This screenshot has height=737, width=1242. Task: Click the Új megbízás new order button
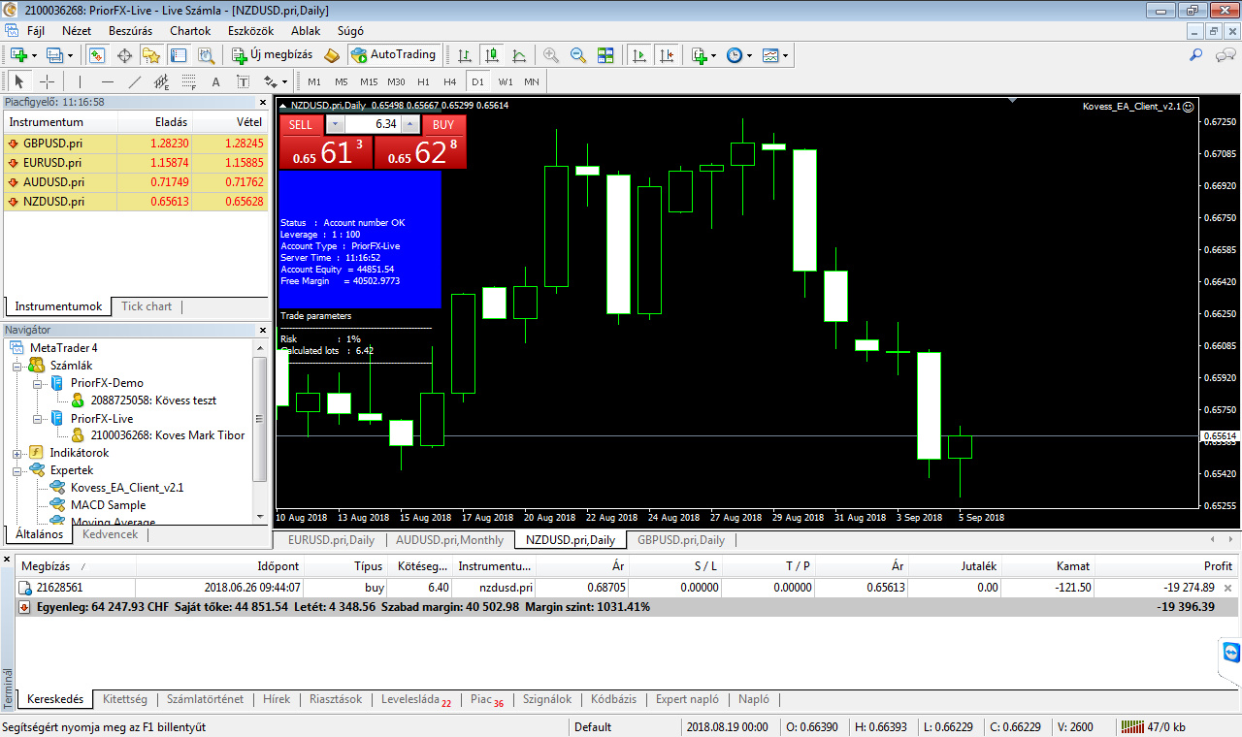pos(274,55)
